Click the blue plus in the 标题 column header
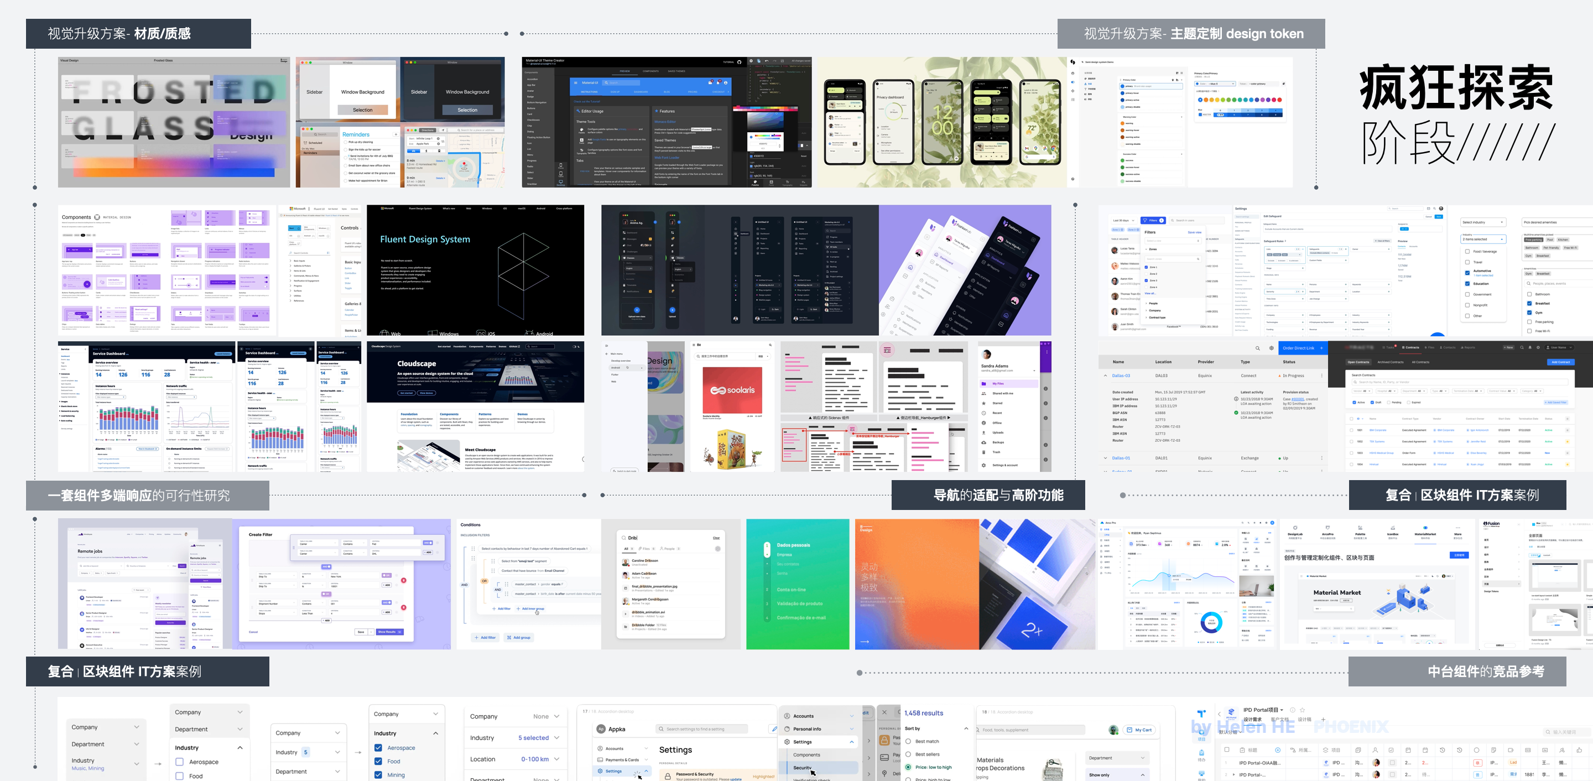1593x781 pixels. click(x=1278, y=750)
